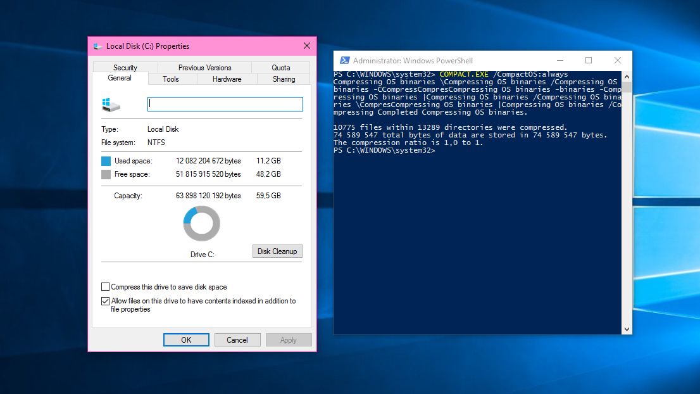Close the PowerShell window
Screen dimensions: 700x394
(x=618, y=60)
